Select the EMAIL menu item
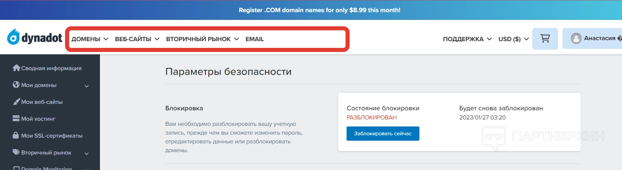Screen dimensions: 622x170 click(x=254, y=39)
